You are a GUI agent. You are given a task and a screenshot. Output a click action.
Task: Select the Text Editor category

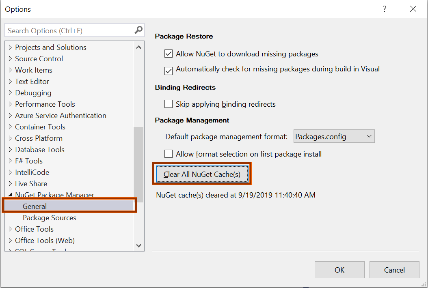tap(32, 81)
